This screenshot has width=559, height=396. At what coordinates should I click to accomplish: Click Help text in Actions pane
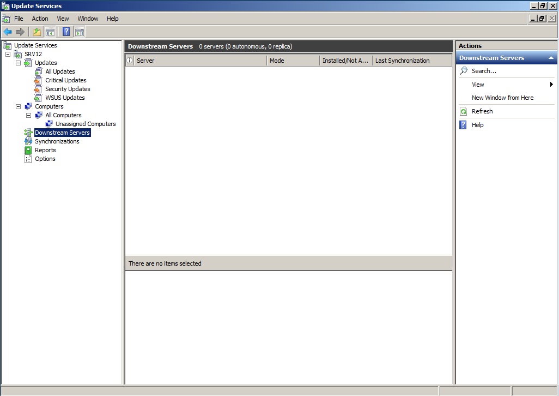pos(478,125)
